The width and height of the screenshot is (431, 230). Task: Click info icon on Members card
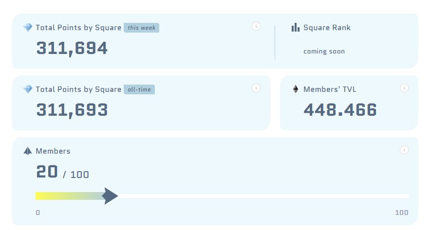point(404,150)
